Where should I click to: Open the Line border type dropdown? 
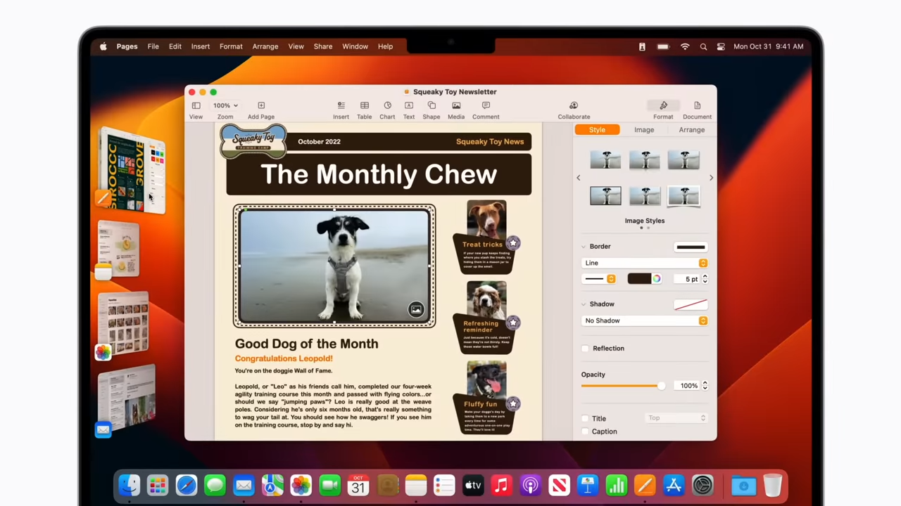(644, 262)
